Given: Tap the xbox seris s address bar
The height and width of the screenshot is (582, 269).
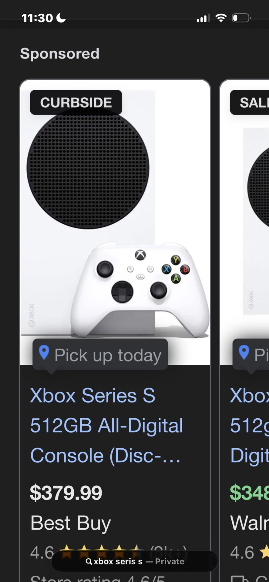Looking at the screenshot, I should pos(135,561).
